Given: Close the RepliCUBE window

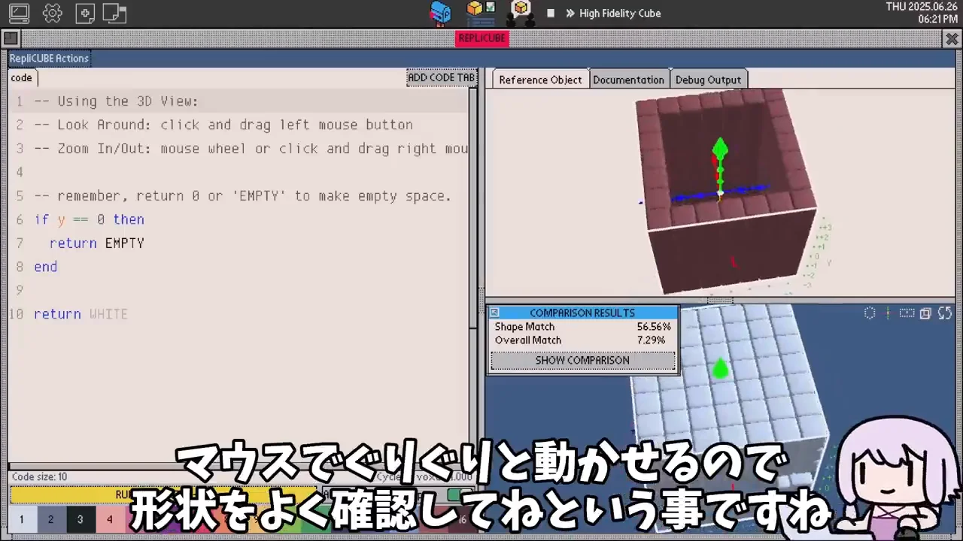Looking at the screenshot, I should (951, 38).
